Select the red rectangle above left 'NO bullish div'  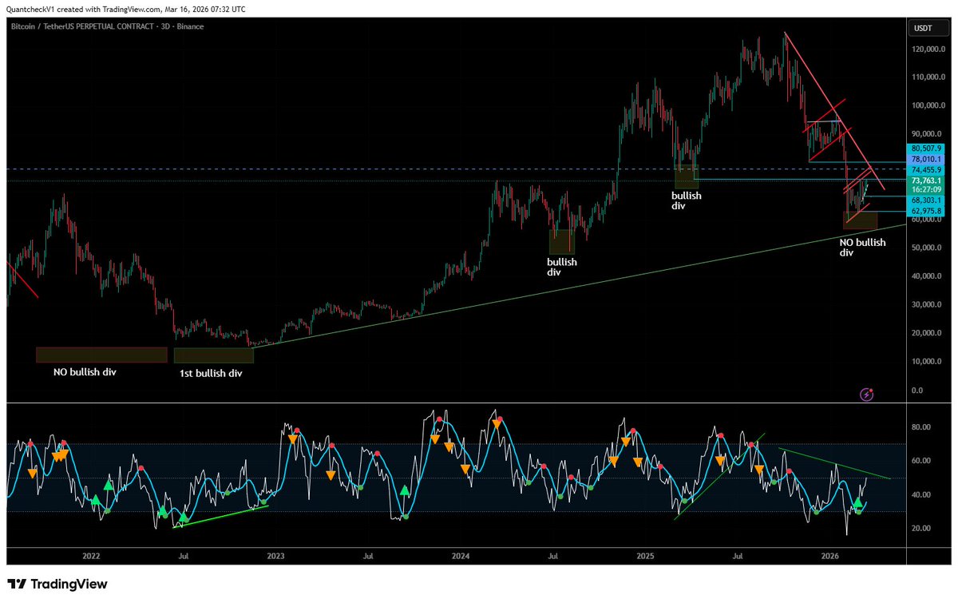point(101,355)
